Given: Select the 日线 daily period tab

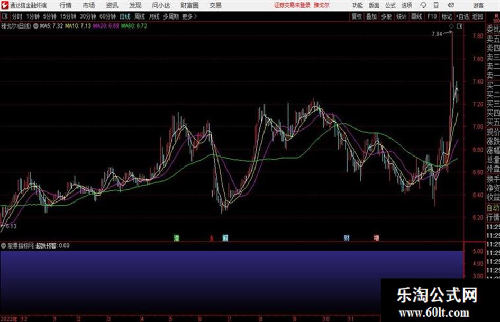Looking at the screenshot, I should [125, 16].
